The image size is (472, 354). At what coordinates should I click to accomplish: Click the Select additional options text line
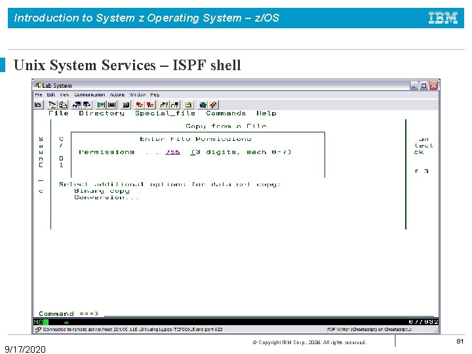tap(170, 184)
